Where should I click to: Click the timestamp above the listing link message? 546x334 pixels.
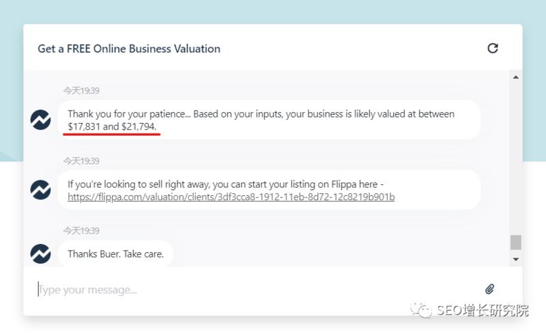pos(81,161)
